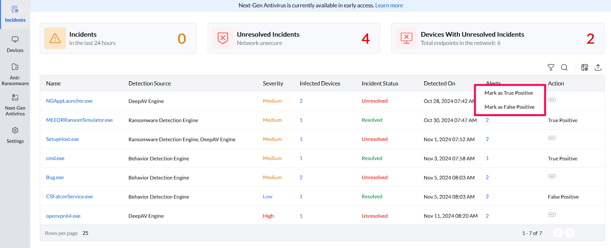
Task: Open MEEDRRansomSimulator.exe incident details
Action: click(79, 120)
